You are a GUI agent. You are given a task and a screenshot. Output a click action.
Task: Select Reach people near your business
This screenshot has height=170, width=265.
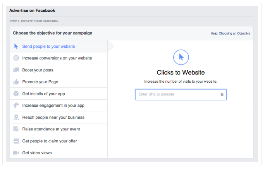pos(59,117)
